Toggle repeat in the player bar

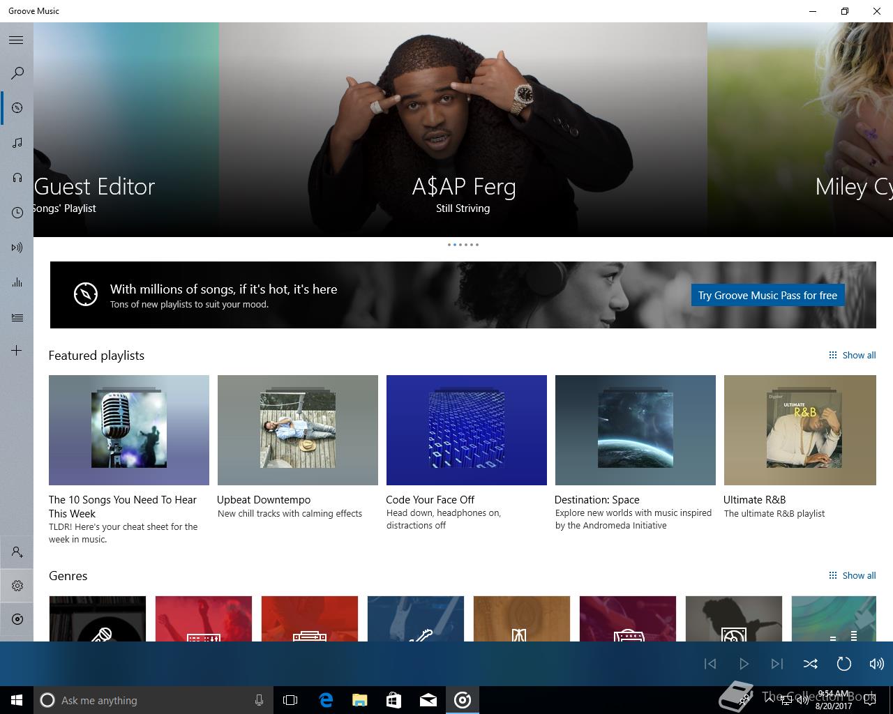click(843, 664)
